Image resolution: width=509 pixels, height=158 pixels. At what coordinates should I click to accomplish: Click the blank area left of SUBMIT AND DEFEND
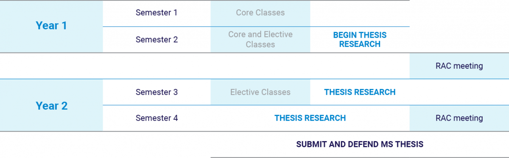pos(105,144)
